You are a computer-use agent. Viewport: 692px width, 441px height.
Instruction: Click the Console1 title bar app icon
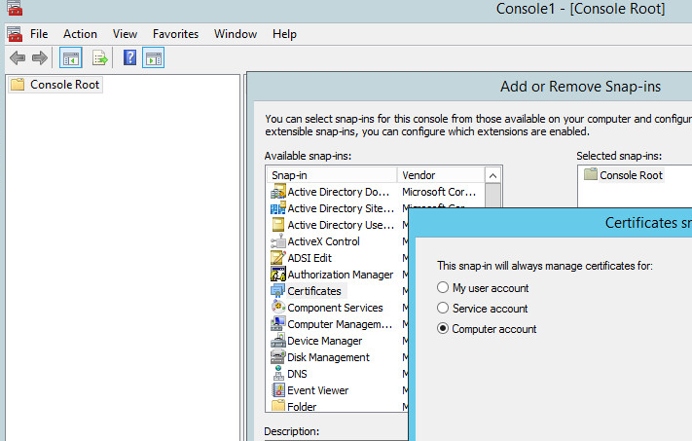(x=15, y=8)
